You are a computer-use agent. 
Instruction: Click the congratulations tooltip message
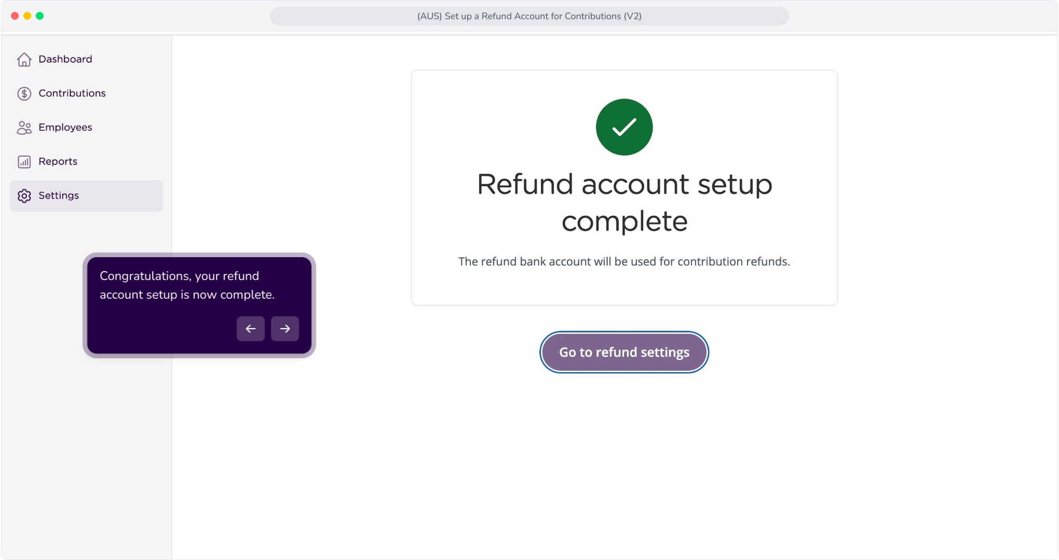(x=187, y=285)
